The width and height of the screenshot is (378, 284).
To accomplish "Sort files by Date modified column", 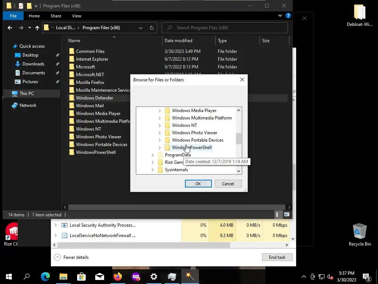I will (178, 41).
